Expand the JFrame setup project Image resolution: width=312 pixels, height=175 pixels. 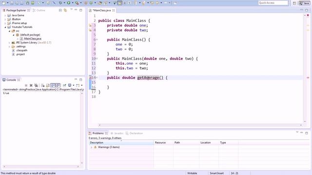(x=5, y=23)
